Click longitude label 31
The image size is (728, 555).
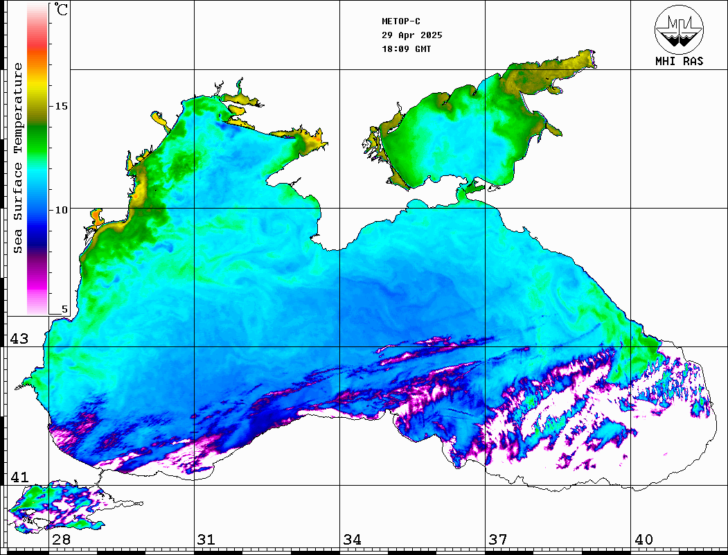point(206,539)
